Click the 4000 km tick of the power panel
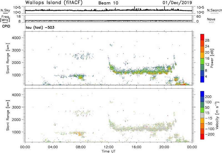222x153 pixels. (x=16, y=38)
